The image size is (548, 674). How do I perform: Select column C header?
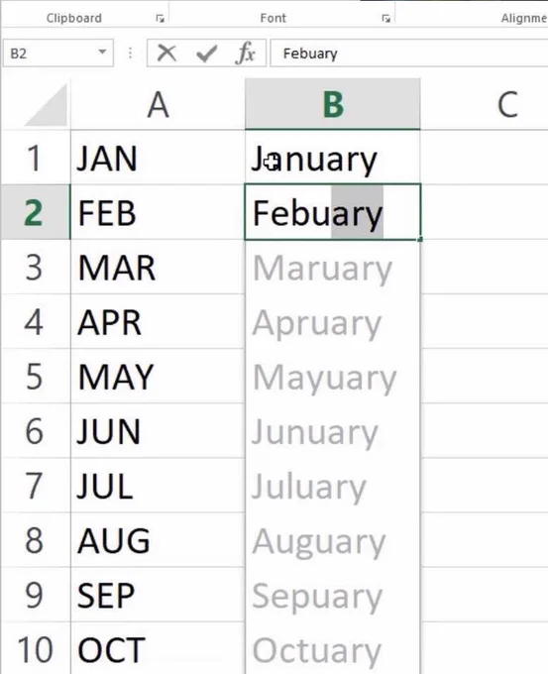tap(485, 104)
